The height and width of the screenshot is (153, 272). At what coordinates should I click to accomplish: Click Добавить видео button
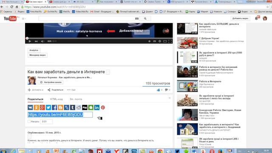click(x=240, y=18)
